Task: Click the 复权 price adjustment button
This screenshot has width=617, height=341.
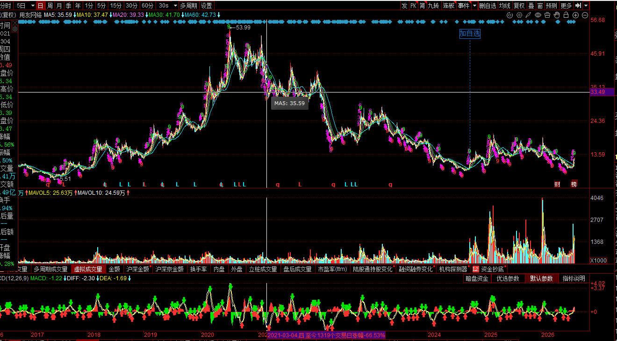Action: coord(519,6)
